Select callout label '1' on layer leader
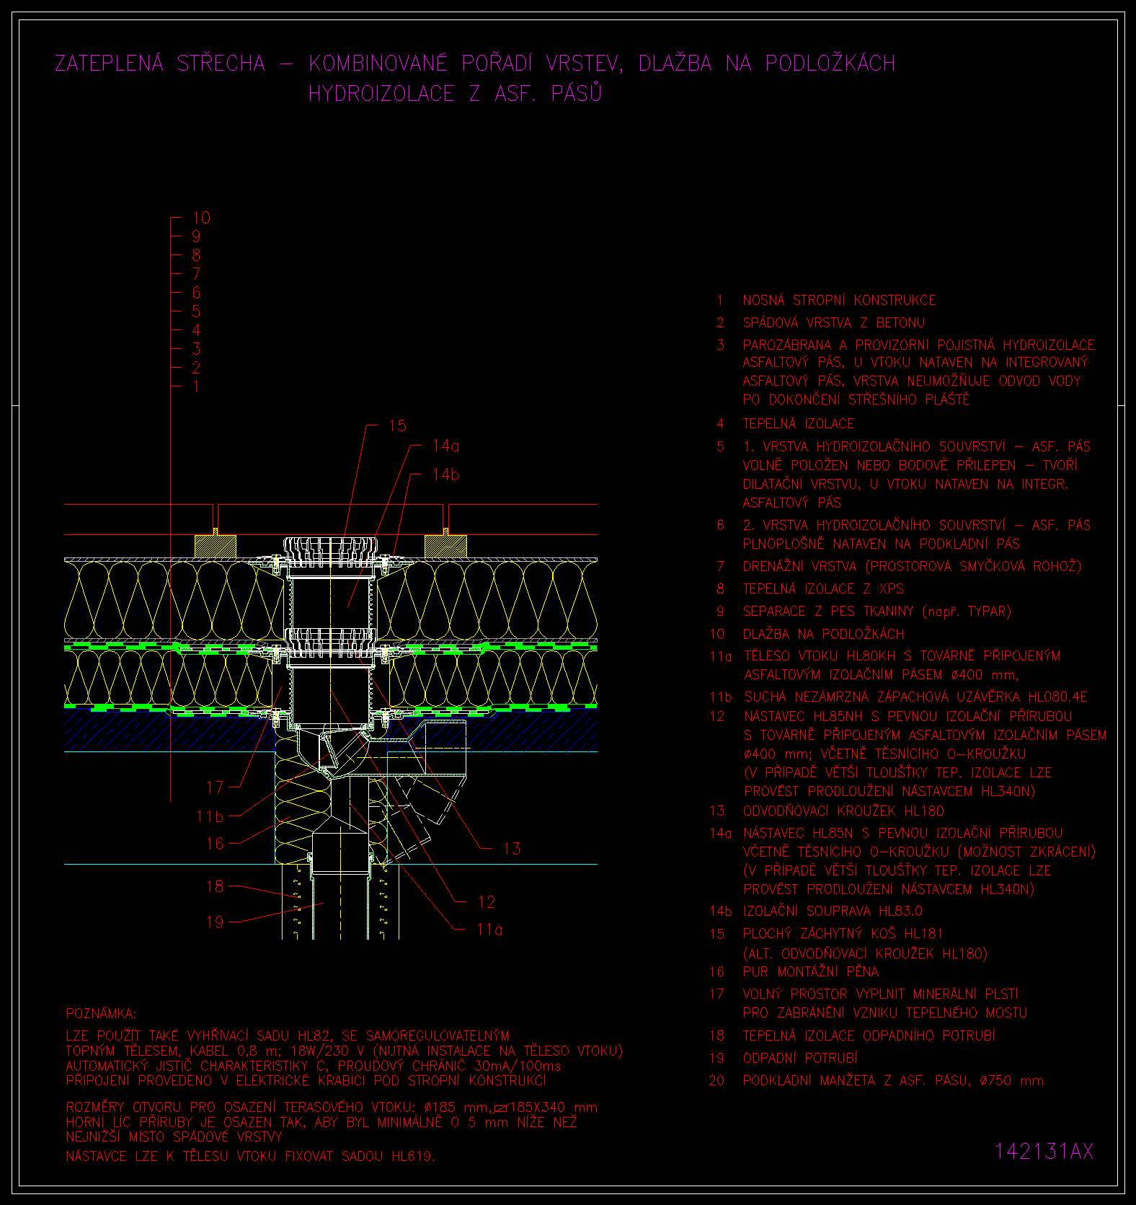 pos(196,386)
